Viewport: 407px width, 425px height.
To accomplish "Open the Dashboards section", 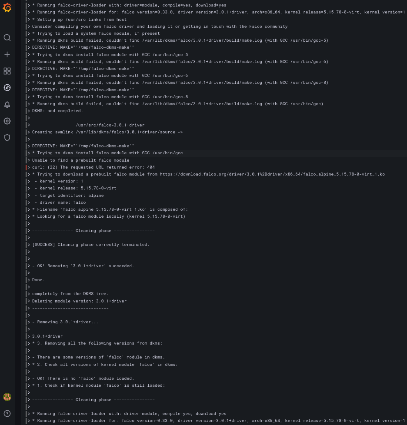I will (7, 71).
